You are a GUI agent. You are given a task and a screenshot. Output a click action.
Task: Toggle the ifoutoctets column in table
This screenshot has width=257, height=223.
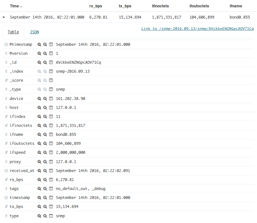tap(51, 144)
